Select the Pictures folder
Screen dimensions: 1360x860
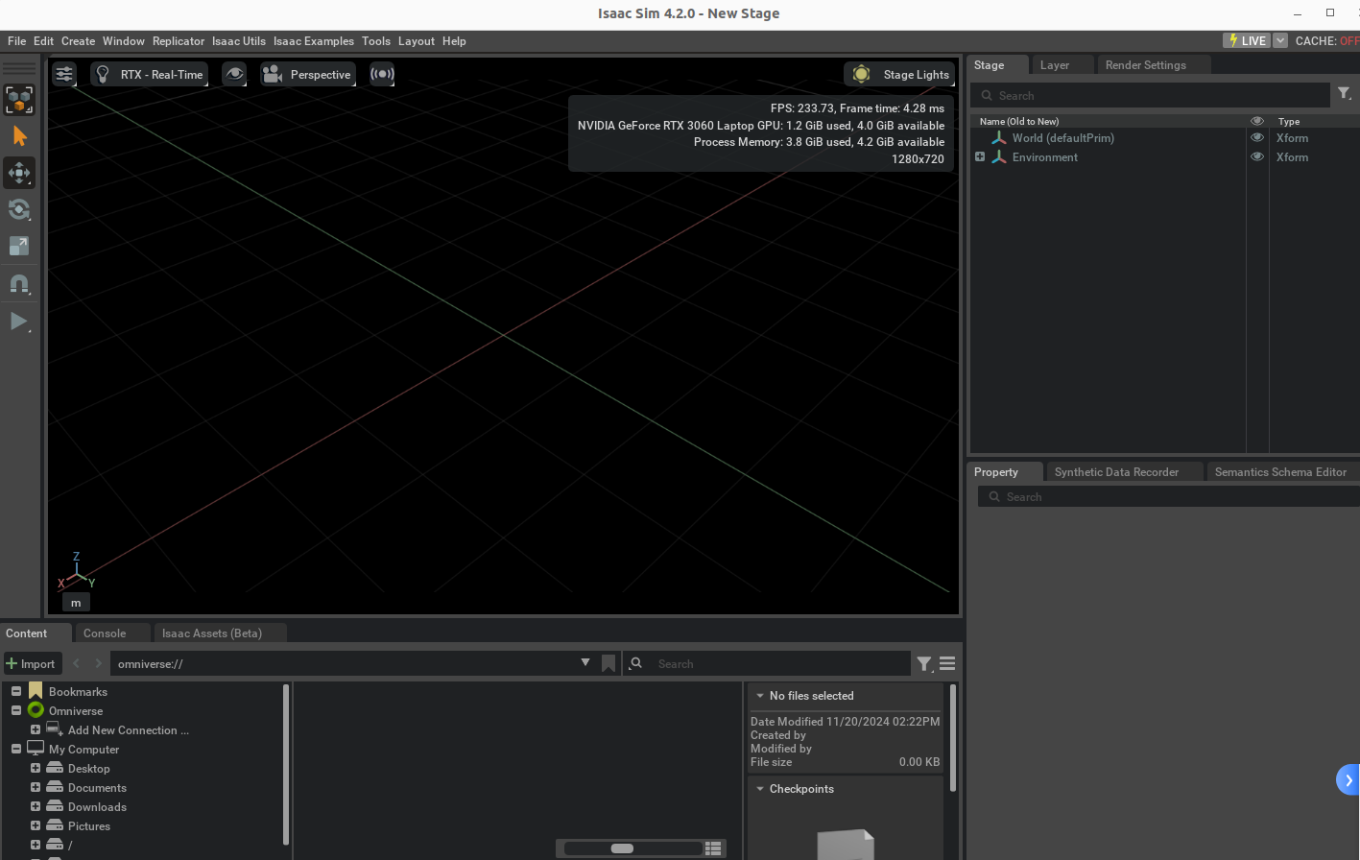coord(89,826)
